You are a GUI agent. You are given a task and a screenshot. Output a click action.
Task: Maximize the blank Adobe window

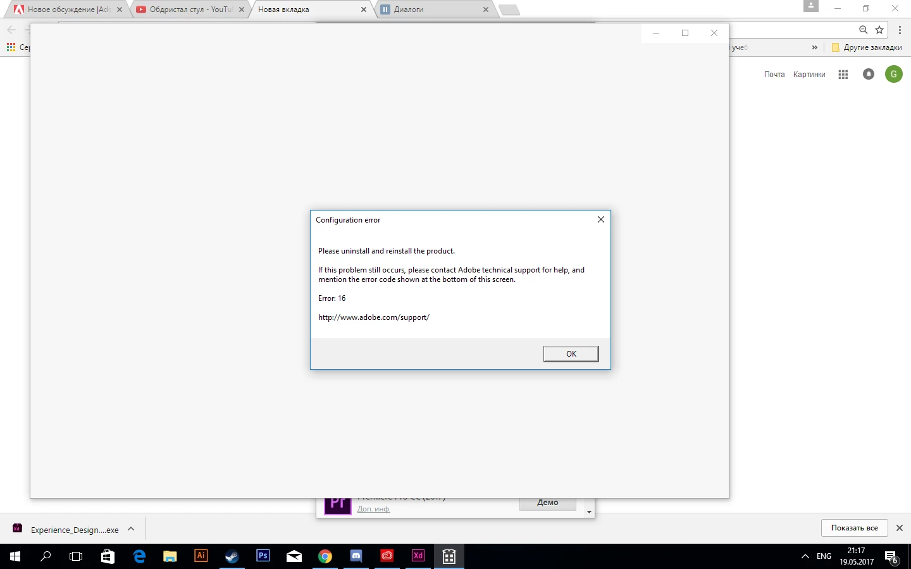685,33
